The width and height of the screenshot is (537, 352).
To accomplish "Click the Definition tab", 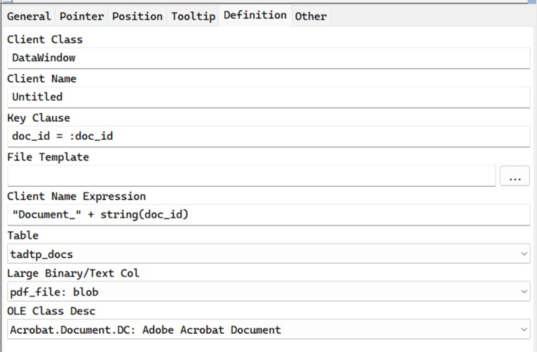I will (255, 15).
